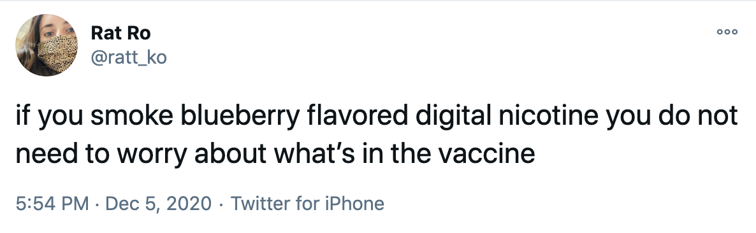Click the 5:54 PM timestamp
This screenshot has height=233, width=756.
[x=52, y=203]
